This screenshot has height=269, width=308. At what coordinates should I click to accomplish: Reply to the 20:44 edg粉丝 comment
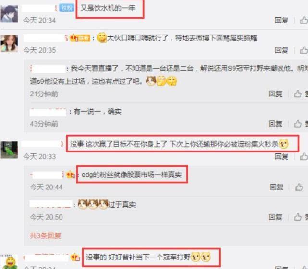click(276, 187)
